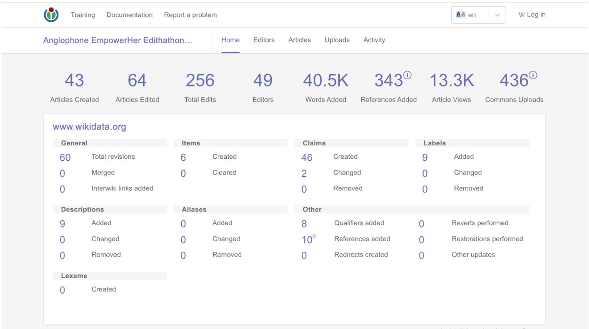Open the Anglophone EmpowerHer Edithathon title link
The height and width of the screenshot is (329, 589).
click(118, 40)
